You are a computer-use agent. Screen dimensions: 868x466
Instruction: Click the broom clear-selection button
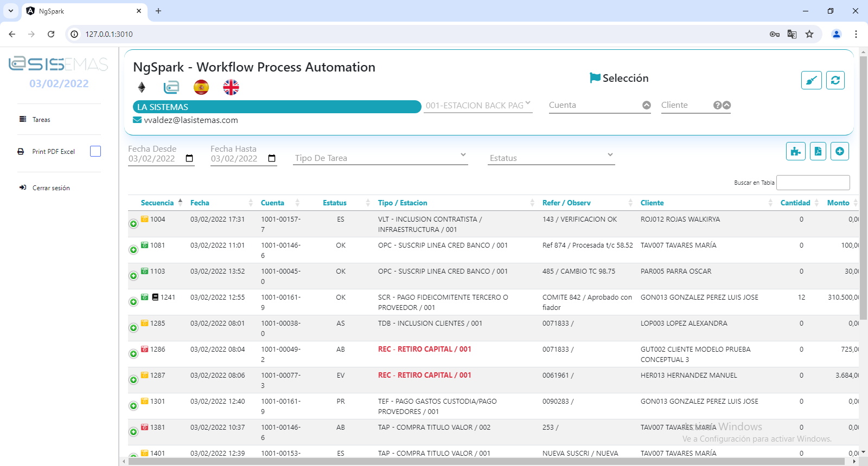click(811, 80)
